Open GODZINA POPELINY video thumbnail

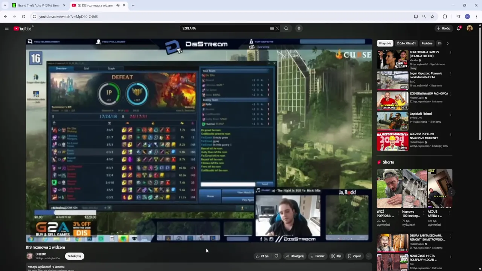coord(392,141)
